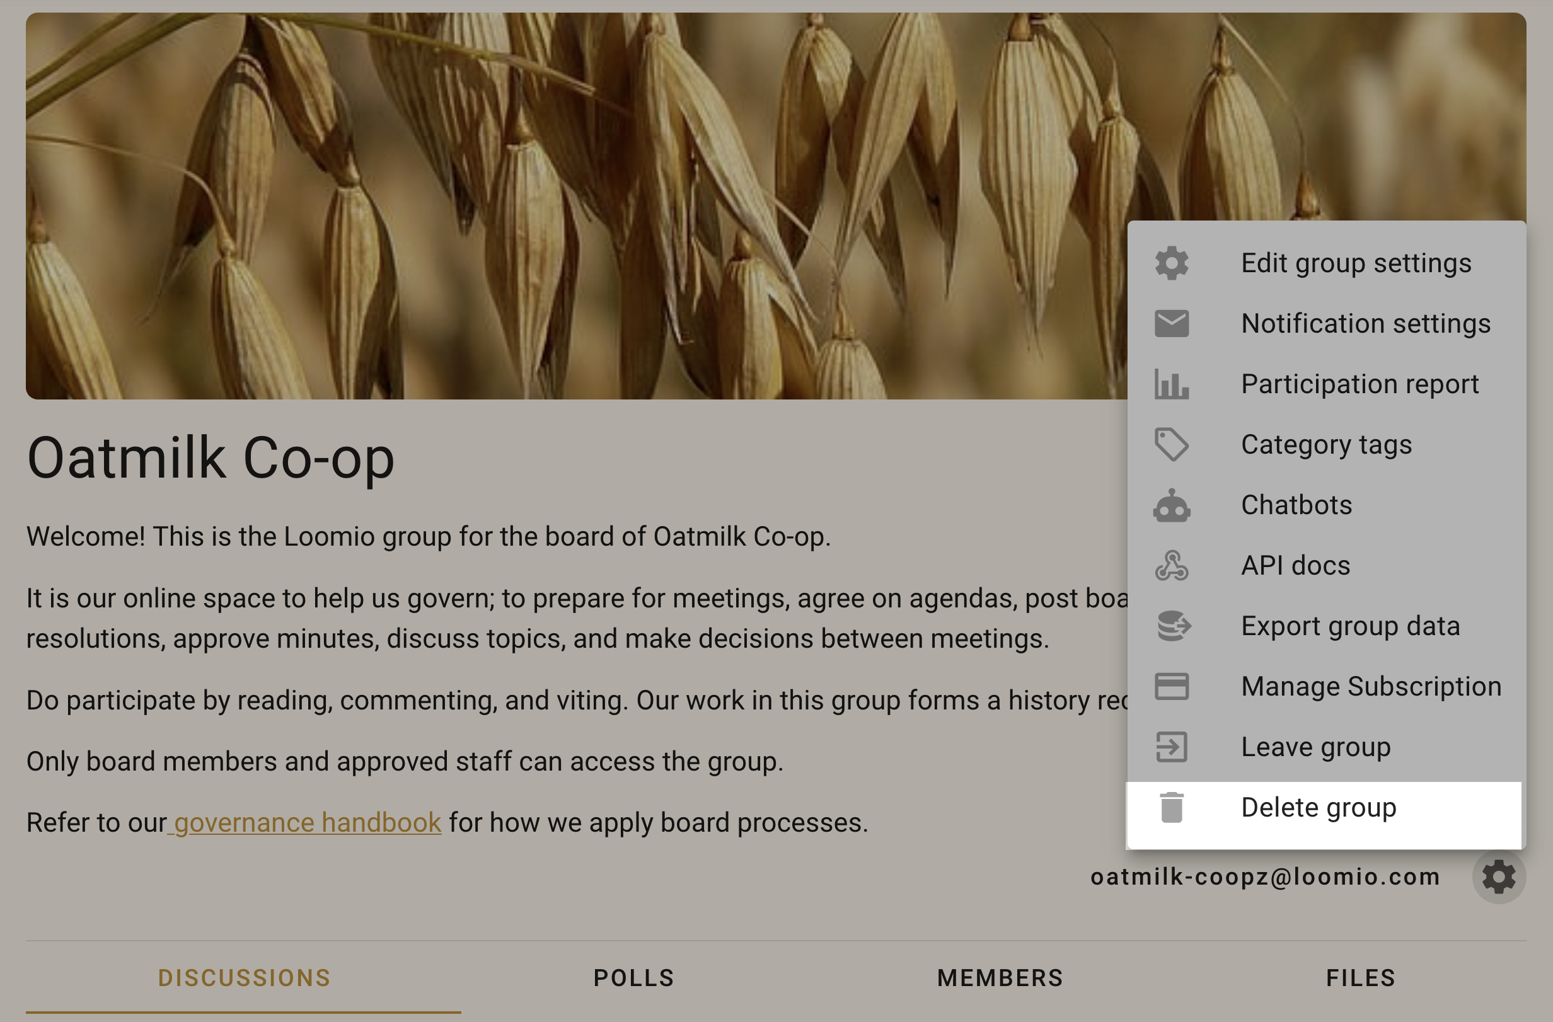Image resolution: width=1553 pixels, height=1022 pixels.
Task: Click the gear icon beside Edit group settings
Action: (x=1171, y=263)
